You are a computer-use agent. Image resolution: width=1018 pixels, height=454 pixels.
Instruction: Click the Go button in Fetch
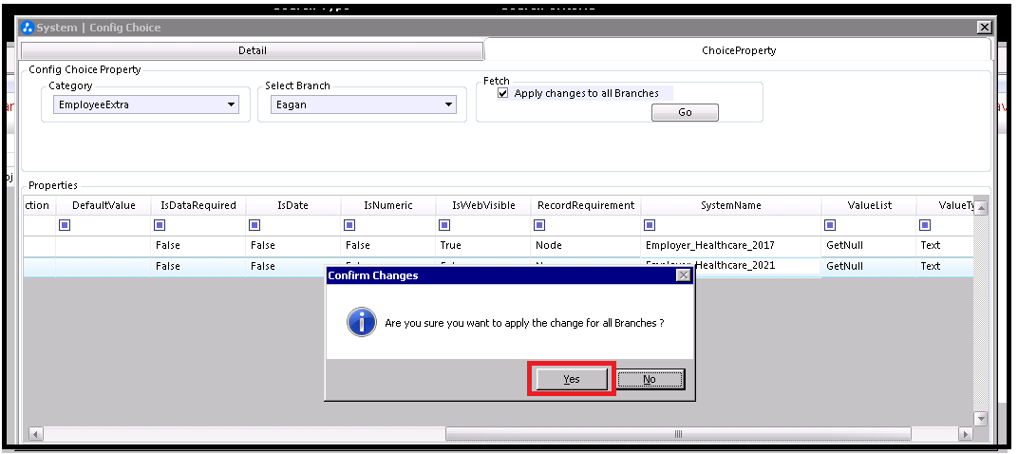[x=685, y=112]
